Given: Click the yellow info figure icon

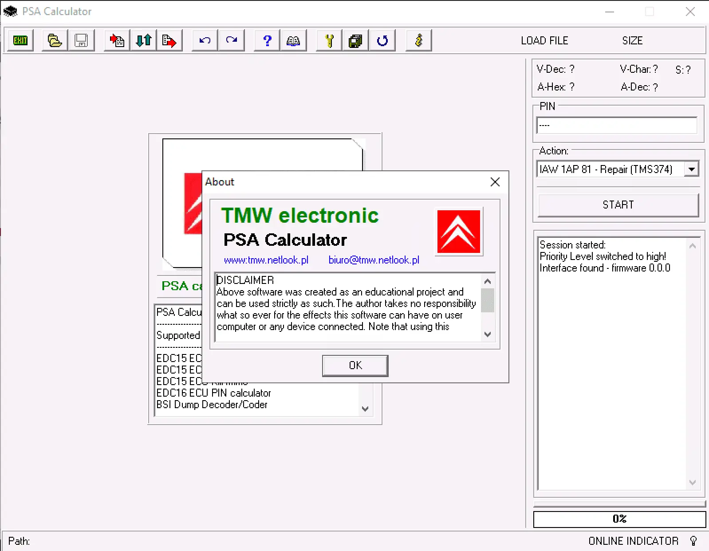Looking at the screenshot, I should click(x=419, y=41).
